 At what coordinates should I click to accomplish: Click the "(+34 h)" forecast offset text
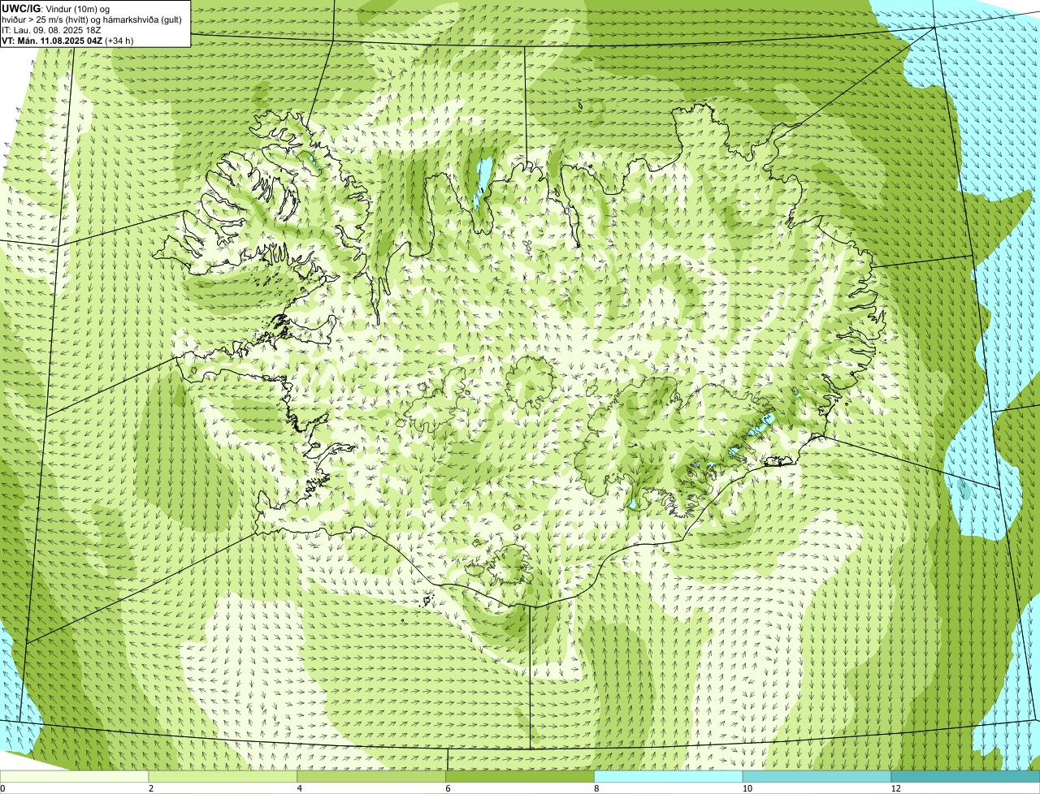coord(119,40)
